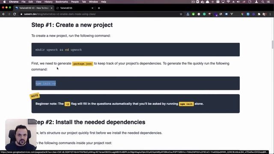
Task: Switch to the TailwindCSS V2 How To tab
Action: pos(34,8)
